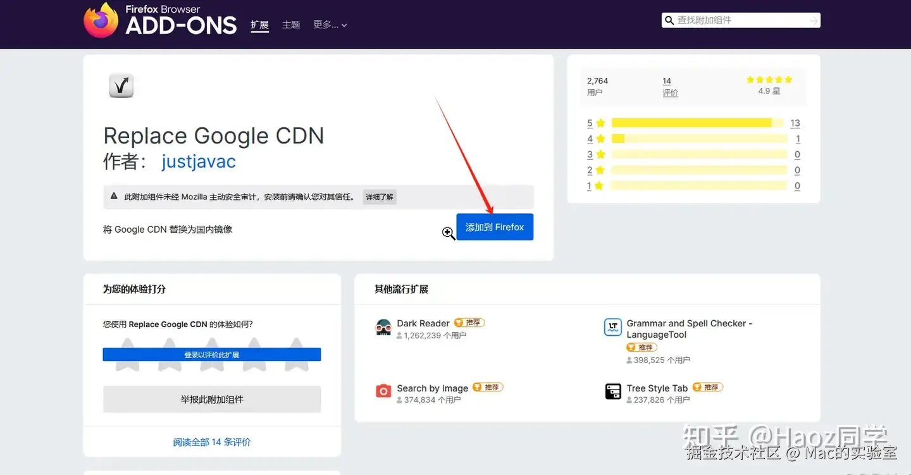Click the 为您的体验打分 heading
This screenshot has height=475, width=911.
click(x=134, y=289)
